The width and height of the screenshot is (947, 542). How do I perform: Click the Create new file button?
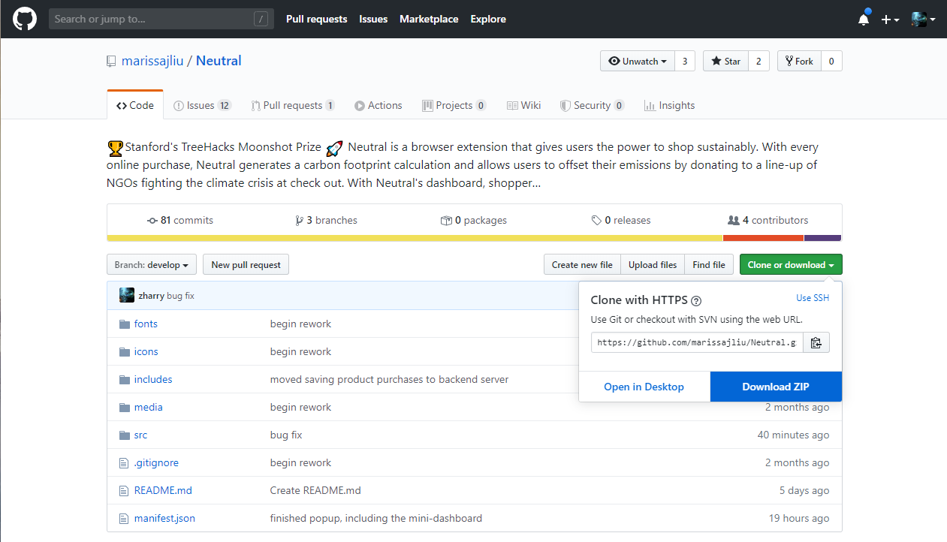coord(582,265)
